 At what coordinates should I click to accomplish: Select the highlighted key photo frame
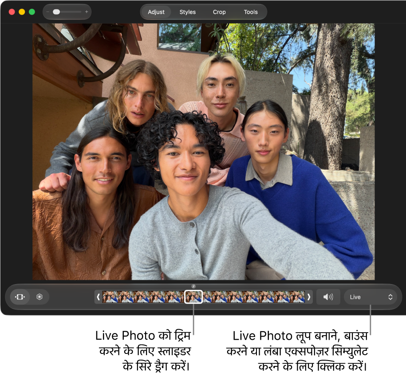tap(193, 297)
